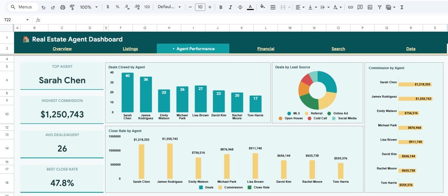
Task: Go to the Overview link
Action: (62, 49)
